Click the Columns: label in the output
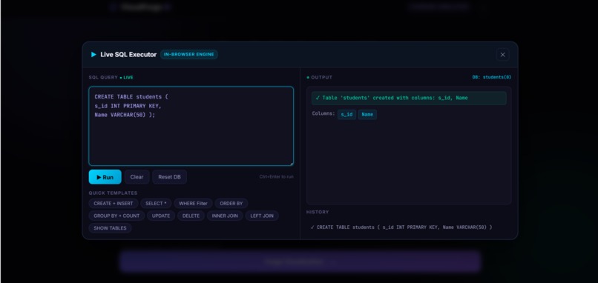 [323, 113]
